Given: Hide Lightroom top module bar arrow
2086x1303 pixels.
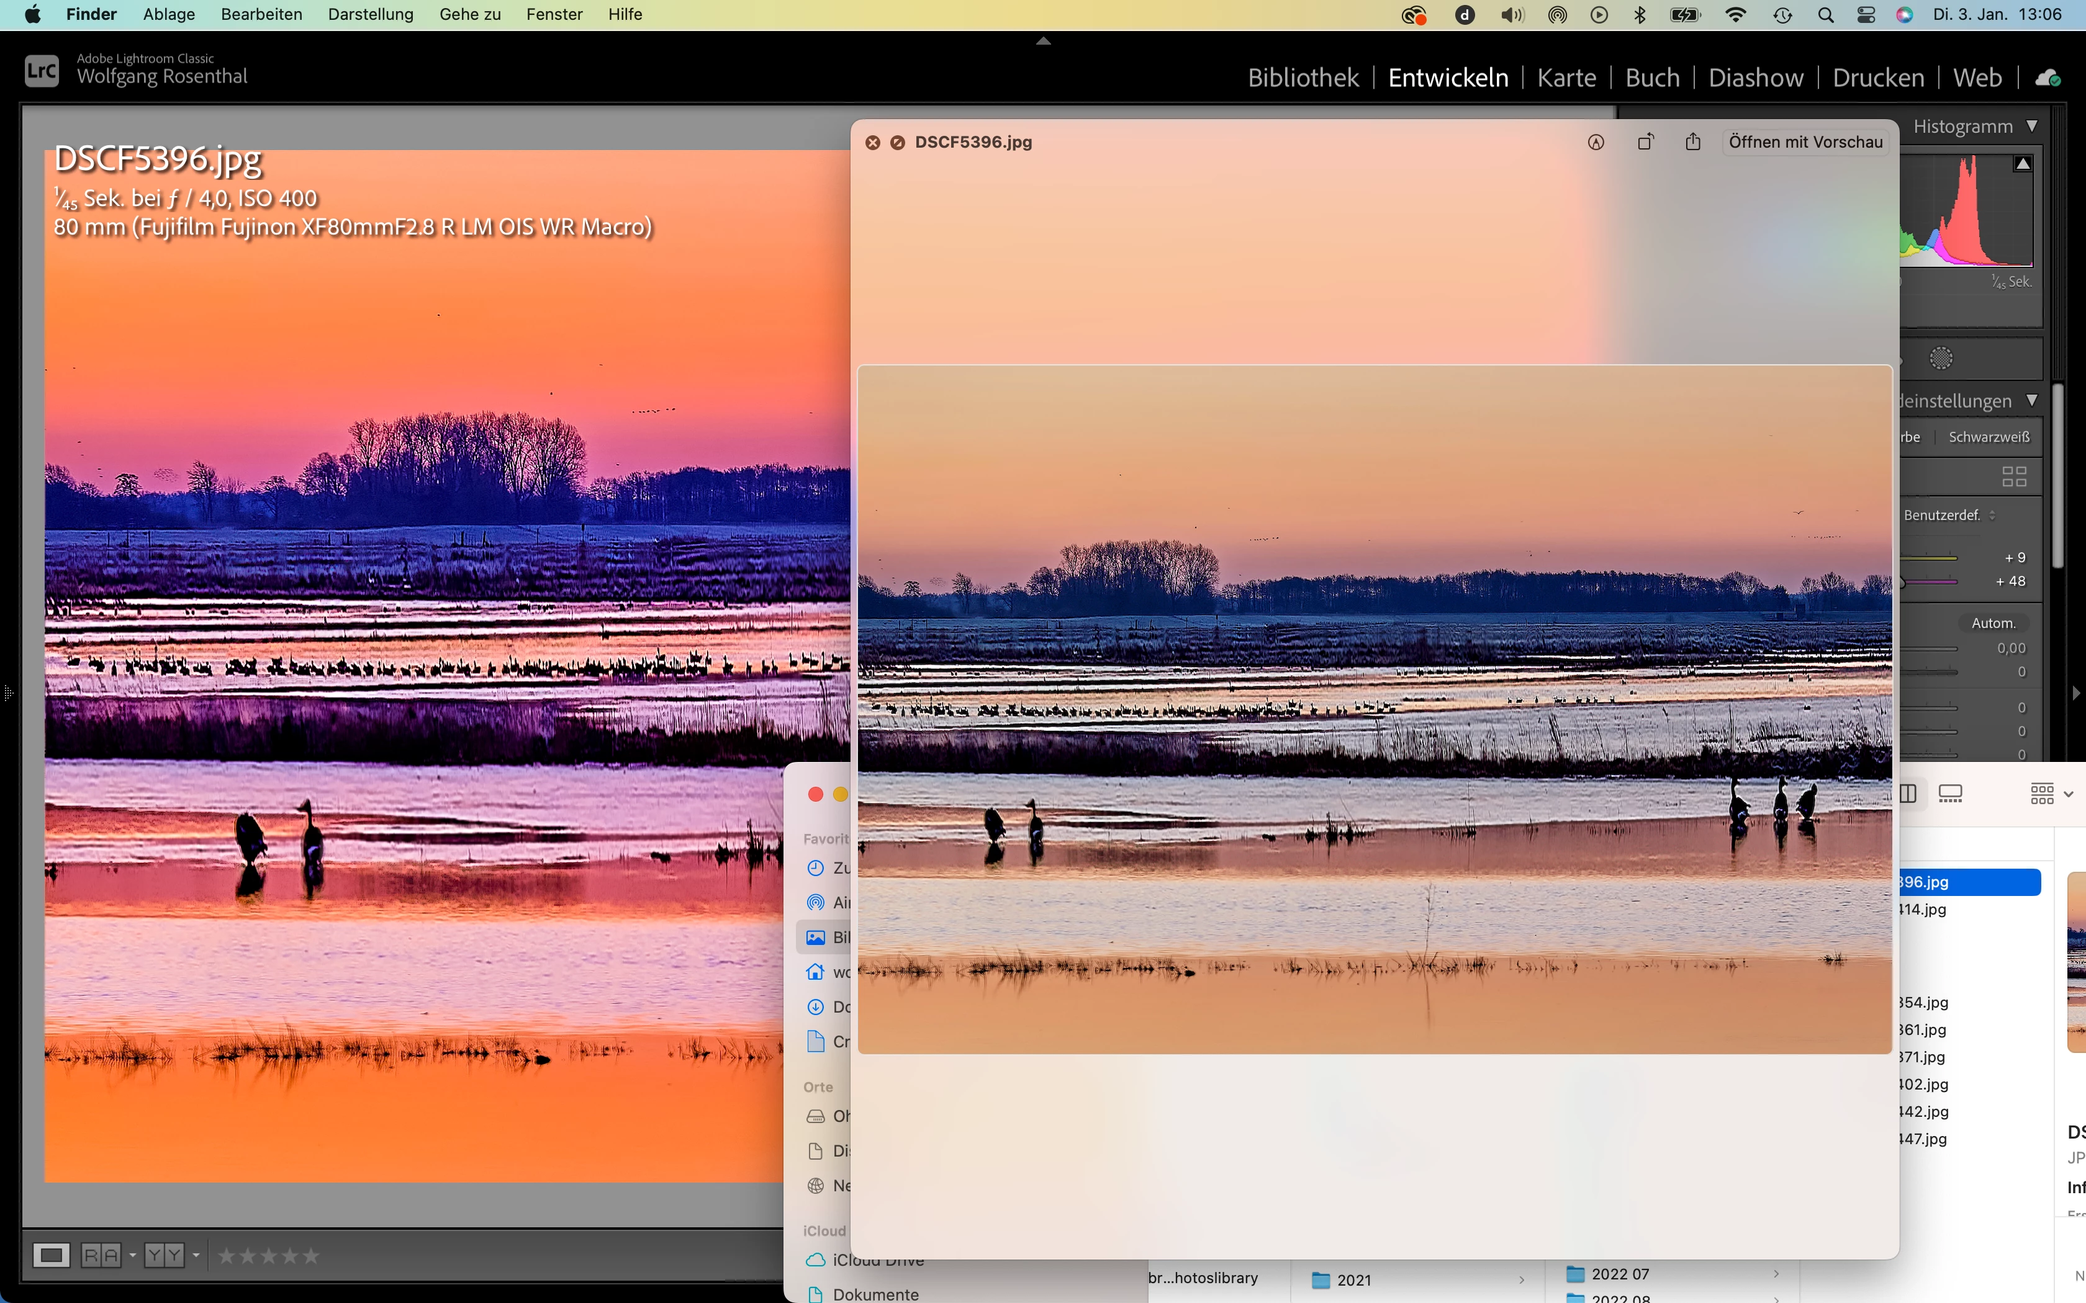Looking at the screenshot, I should 1043,40.
